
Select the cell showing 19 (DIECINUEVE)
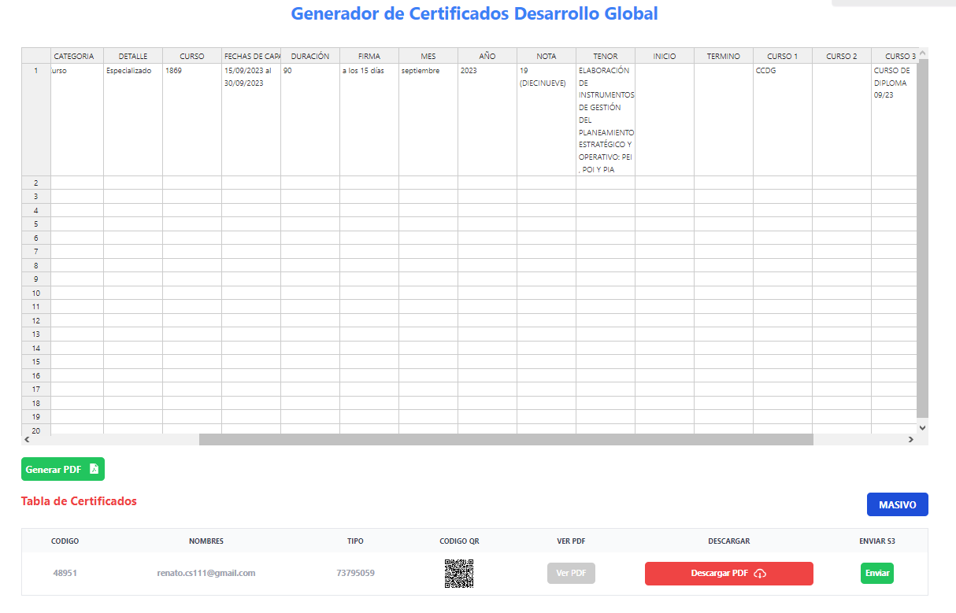point(545,76)
